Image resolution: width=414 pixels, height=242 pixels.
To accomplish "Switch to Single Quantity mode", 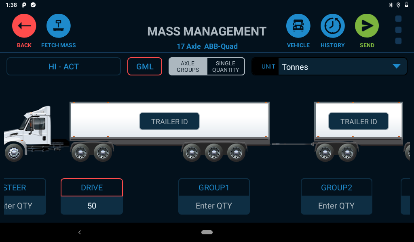I will [226, 67].
